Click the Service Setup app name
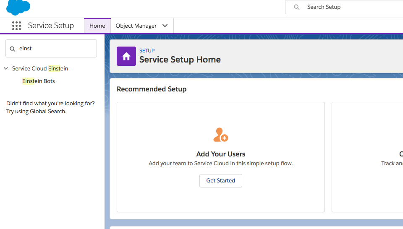 (x=51, y=26)
